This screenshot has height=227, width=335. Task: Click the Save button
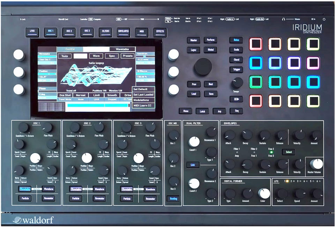[211, 94]
